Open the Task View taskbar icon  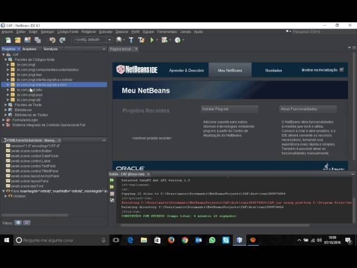pyautogui.click(x=116, y=240)
